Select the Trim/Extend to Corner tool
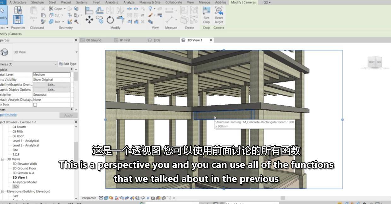Viewport: 391px width, 204px height. [x=121, y=19]
